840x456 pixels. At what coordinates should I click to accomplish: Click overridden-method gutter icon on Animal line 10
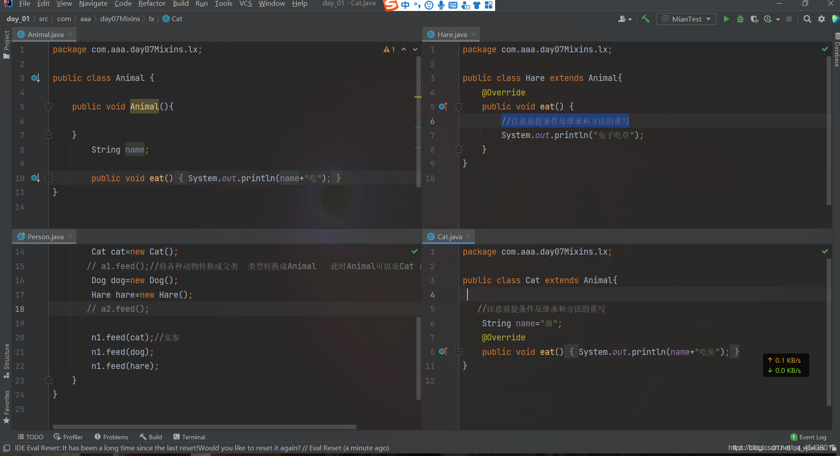pyautogui.click(x=35, y=178)
